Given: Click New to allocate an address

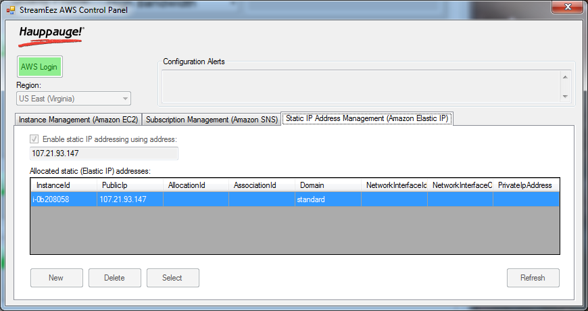Looking at the screenshot, I should [56, 278].
